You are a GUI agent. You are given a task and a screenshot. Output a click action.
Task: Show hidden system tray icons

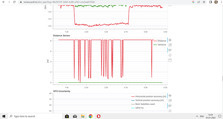(x=197, y=116)
